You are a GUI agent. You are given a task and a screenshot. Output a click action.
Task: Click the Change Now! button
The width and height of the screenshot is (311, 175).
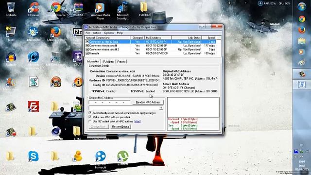point(99,126)
